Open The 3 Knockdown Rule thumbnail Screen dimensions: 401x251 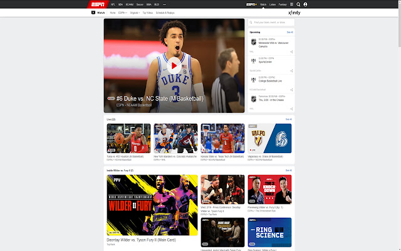[x=269, y=190]
